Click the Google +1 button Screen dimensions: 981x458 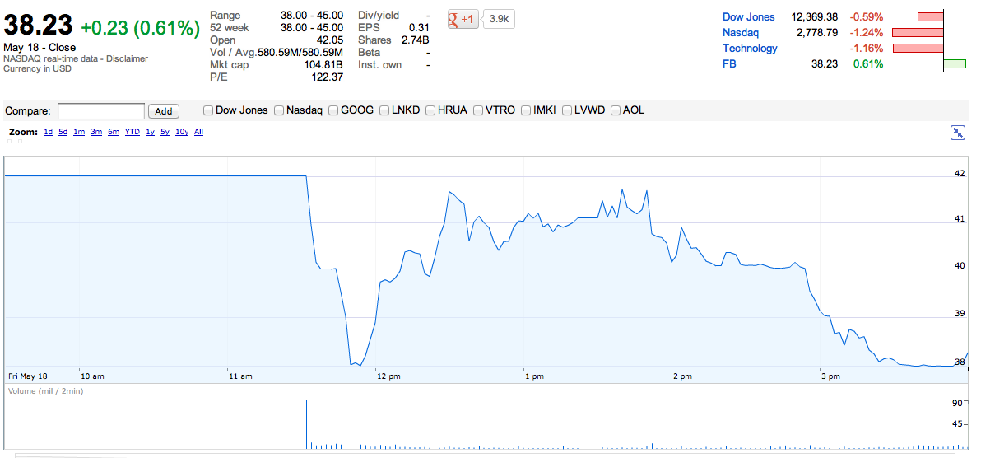tap(463, 20)
